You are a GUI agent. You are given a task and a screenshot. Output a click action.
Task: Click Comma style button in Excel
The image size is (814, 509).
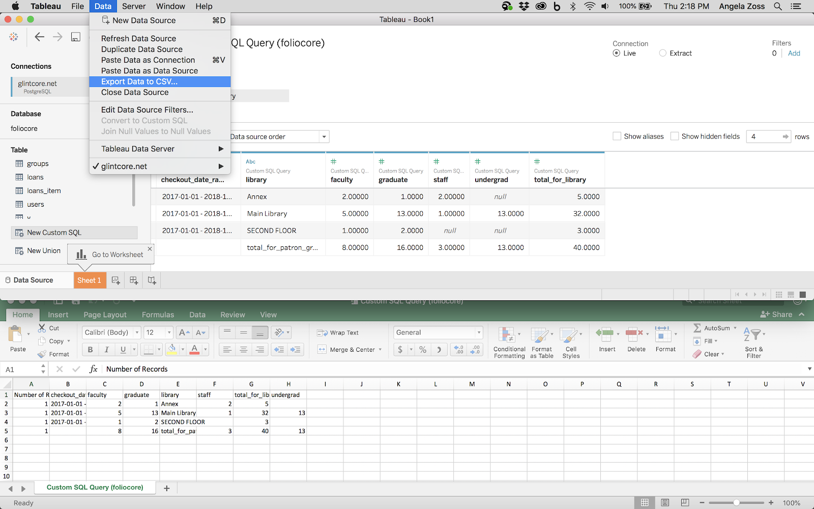(x=439, y=350)
